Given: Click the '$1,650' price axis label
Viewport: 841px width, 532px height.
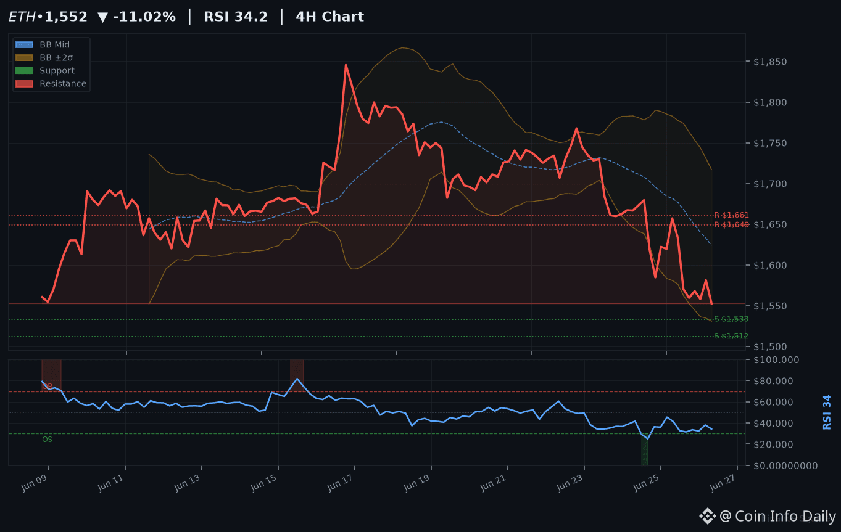Looking at the screenshot, I should tap(769, 224).
